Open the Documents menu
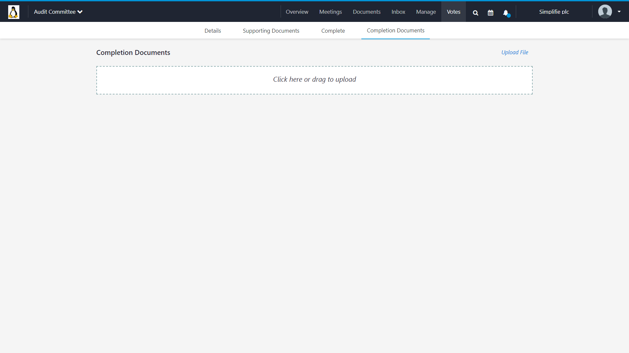The height and width of the screenshot is (353, 629). pyautogui.click(x=367, y=12)
